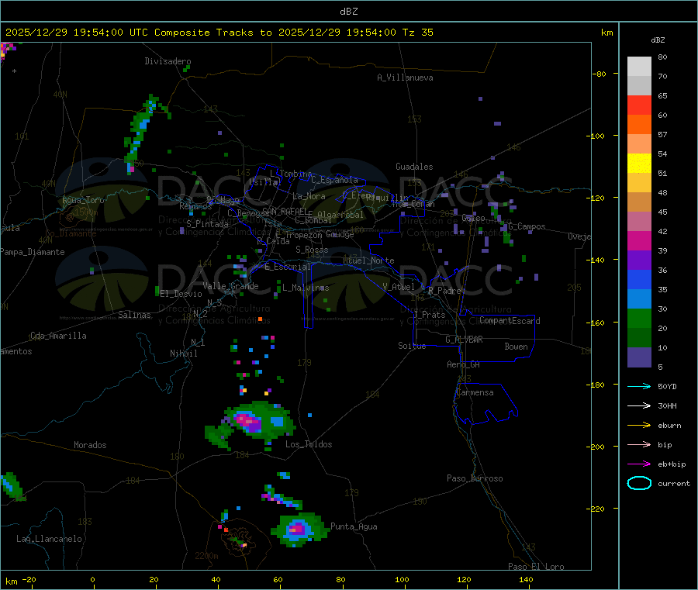Image resolution: width=698 pixels, height=590 pixels.
Task: Click the 'CompantEscard' map label
Action: 510,321
